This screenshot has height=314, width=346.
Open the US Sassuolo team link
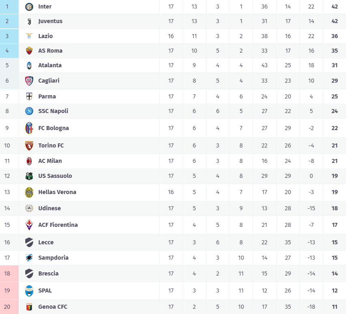(x=55, y=176)
